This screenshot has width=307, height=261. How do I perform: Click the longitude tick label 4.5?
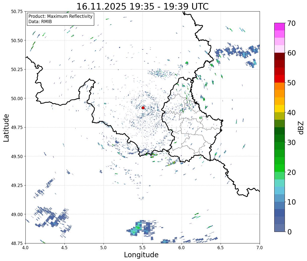[x=65, y=248]
